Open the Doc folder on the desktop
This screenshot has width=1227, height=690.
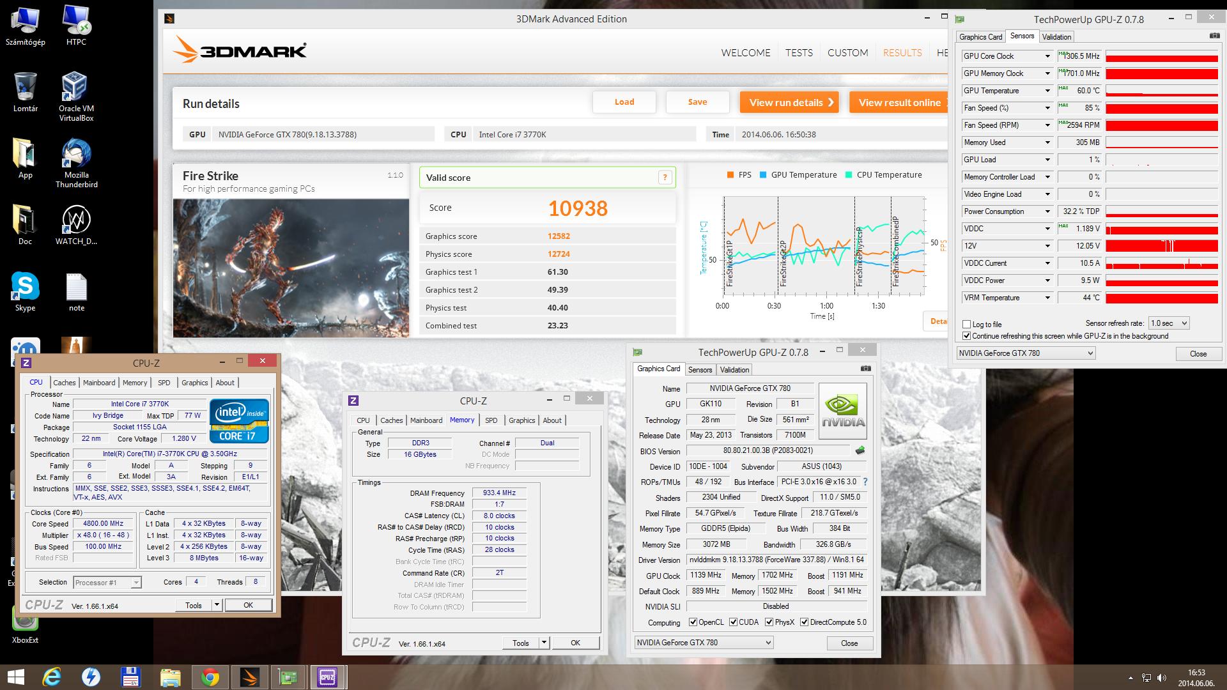[25, 225]
